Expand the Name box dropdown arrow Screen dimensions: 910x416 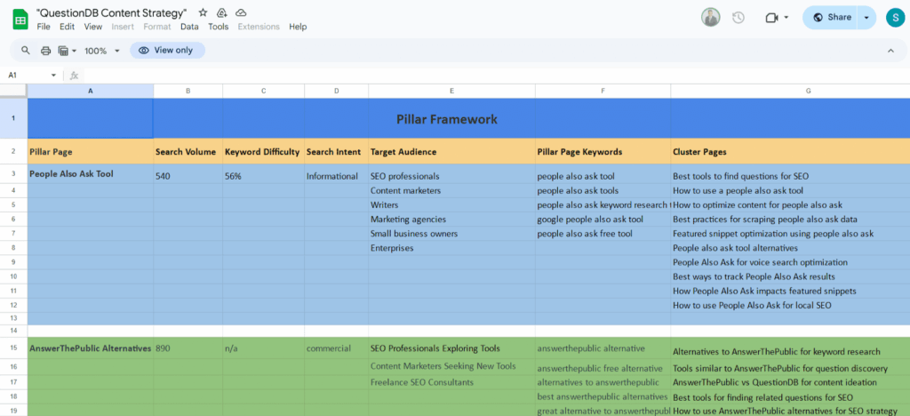[x=54, y=76]
